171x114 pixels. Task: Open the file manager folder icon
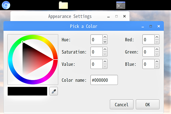tap(63, 5)
